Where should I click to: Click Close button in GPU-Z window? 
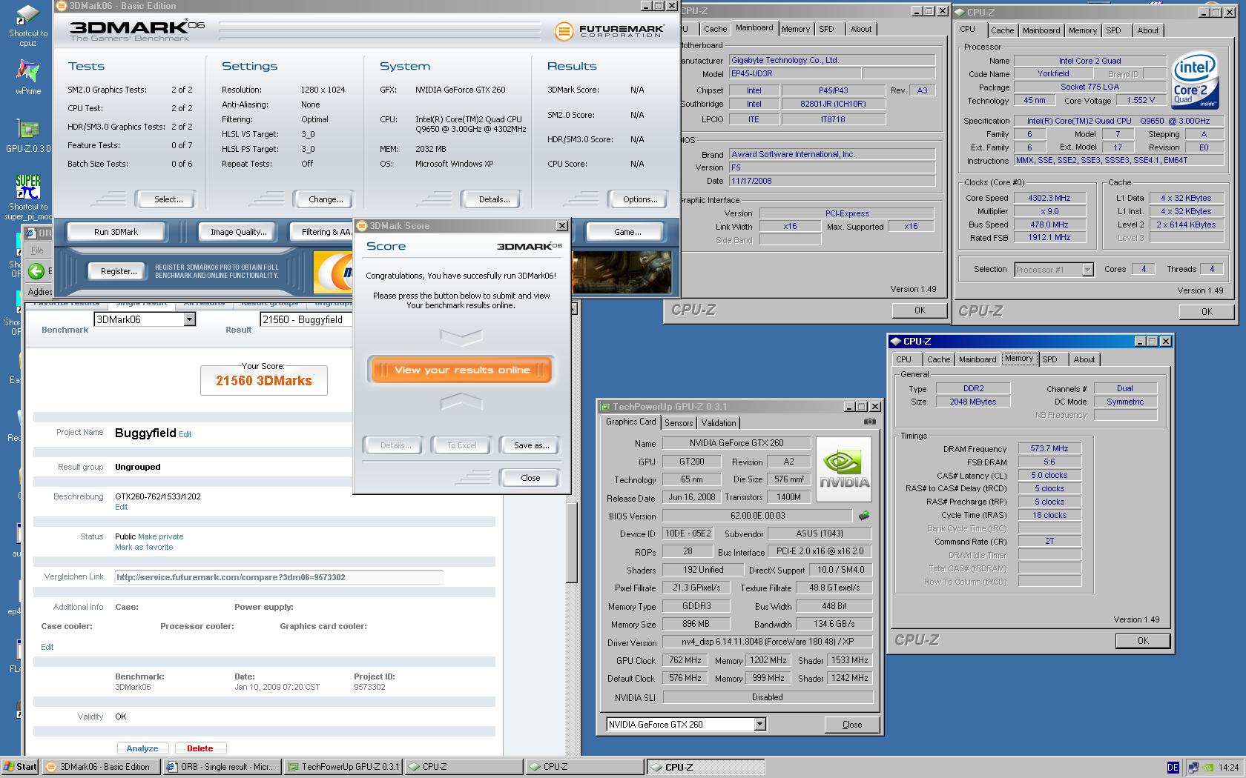click(x=851, y=725)
